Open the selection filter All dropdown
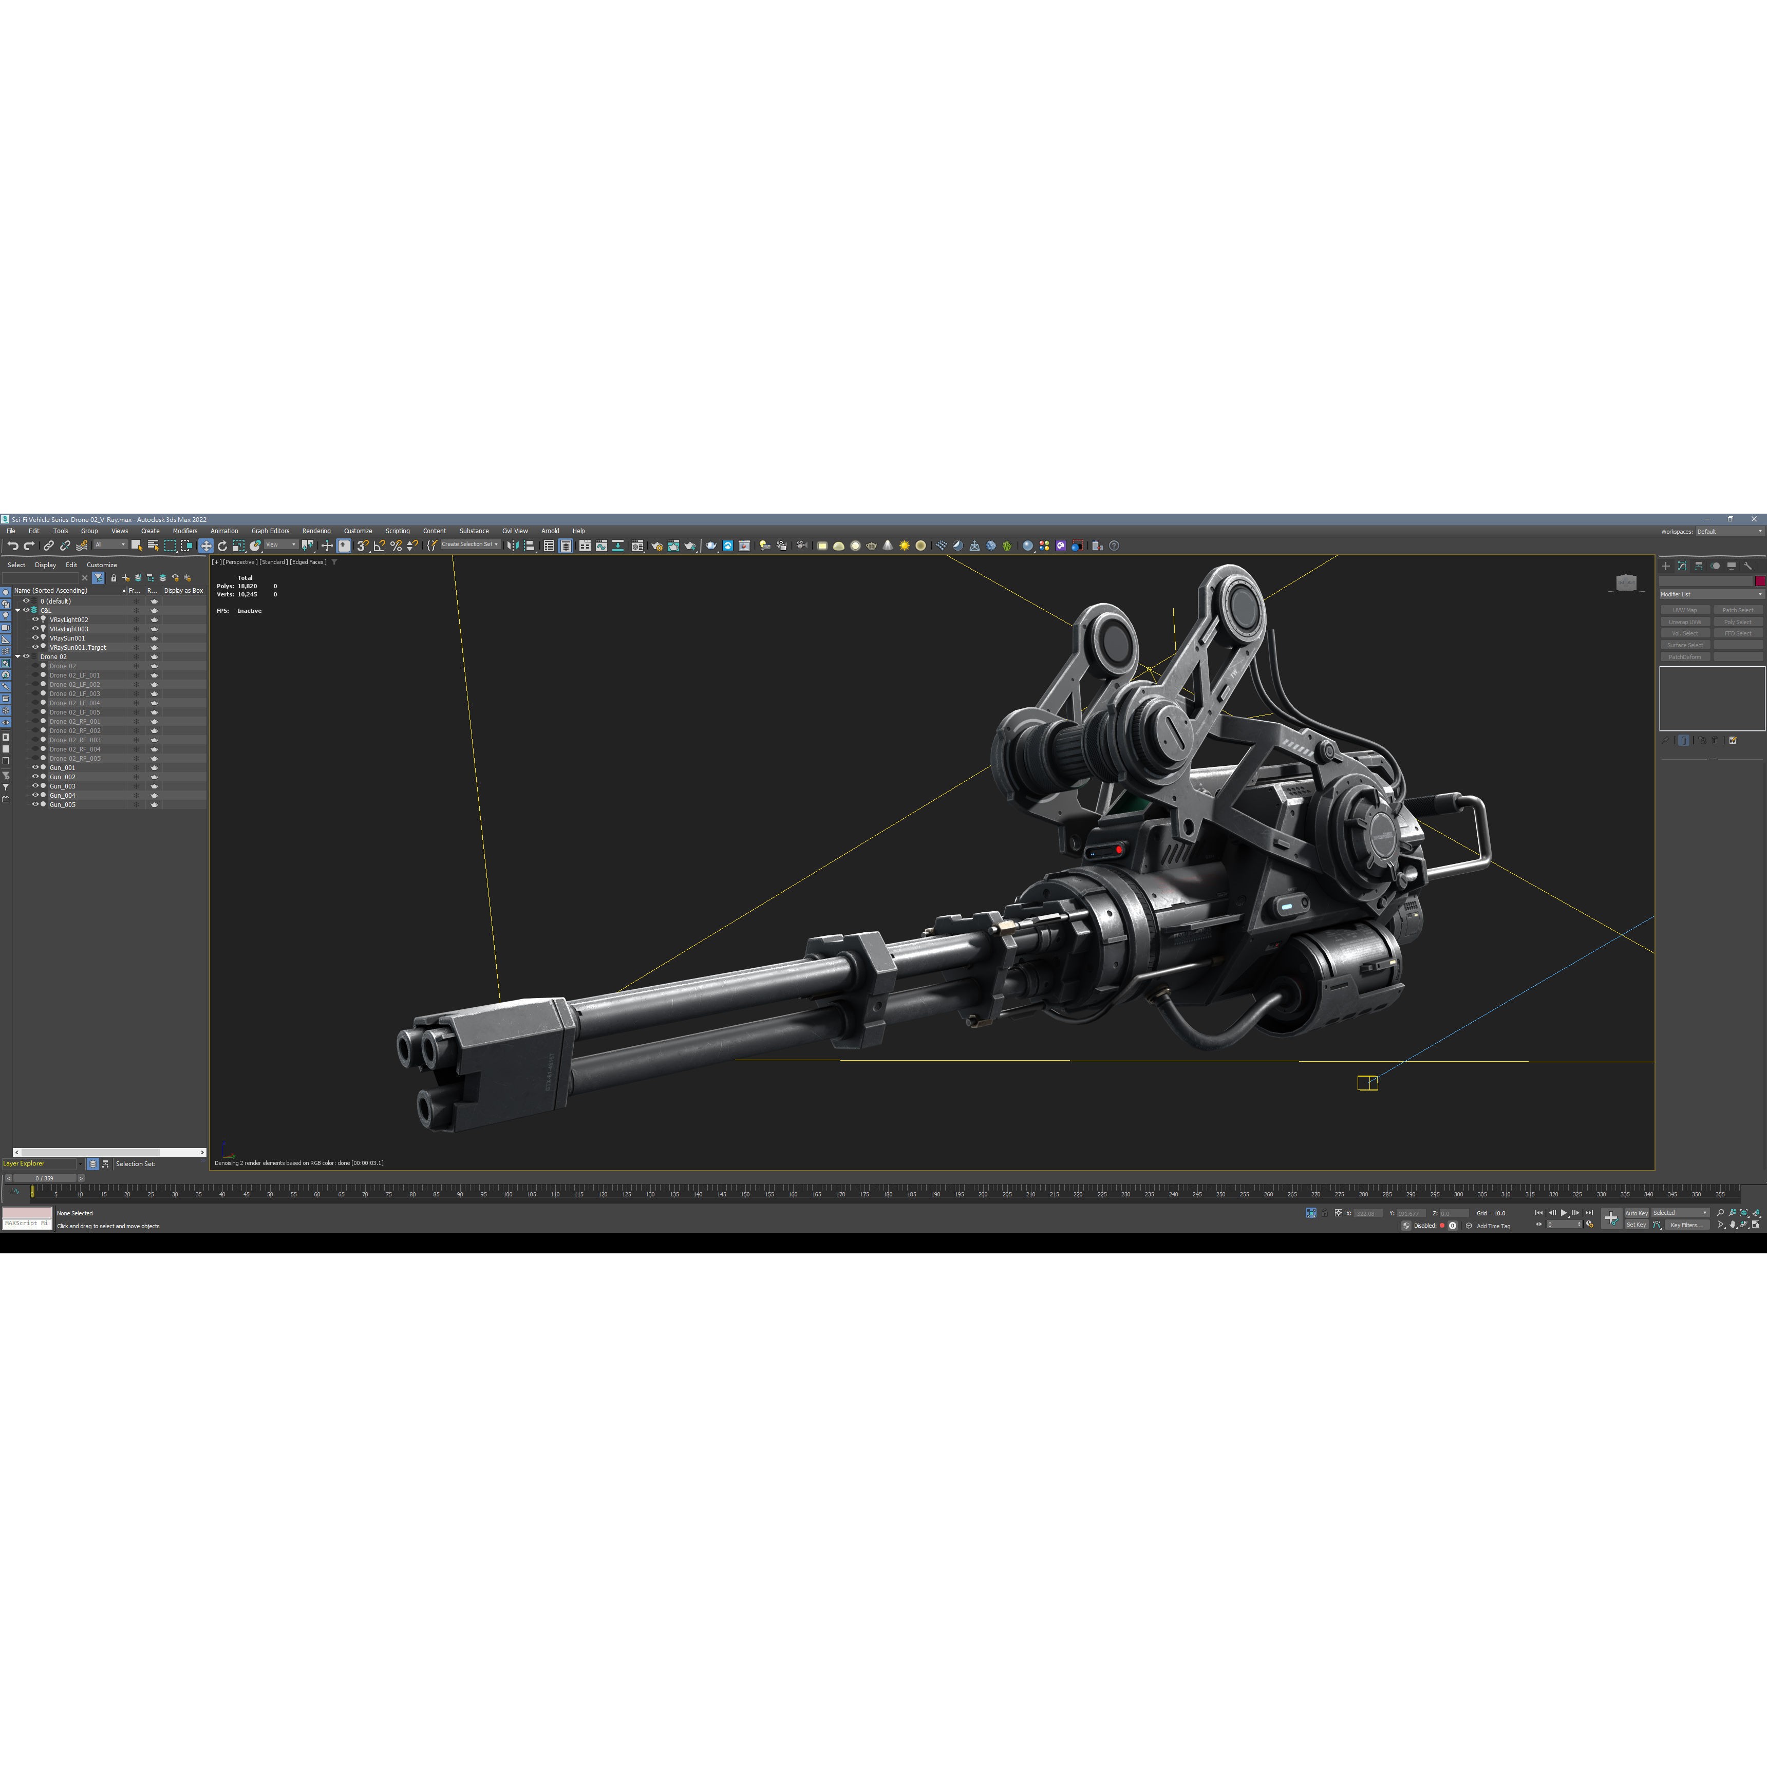Viewport: 1767px width, 1767px height. click(110, 545)
